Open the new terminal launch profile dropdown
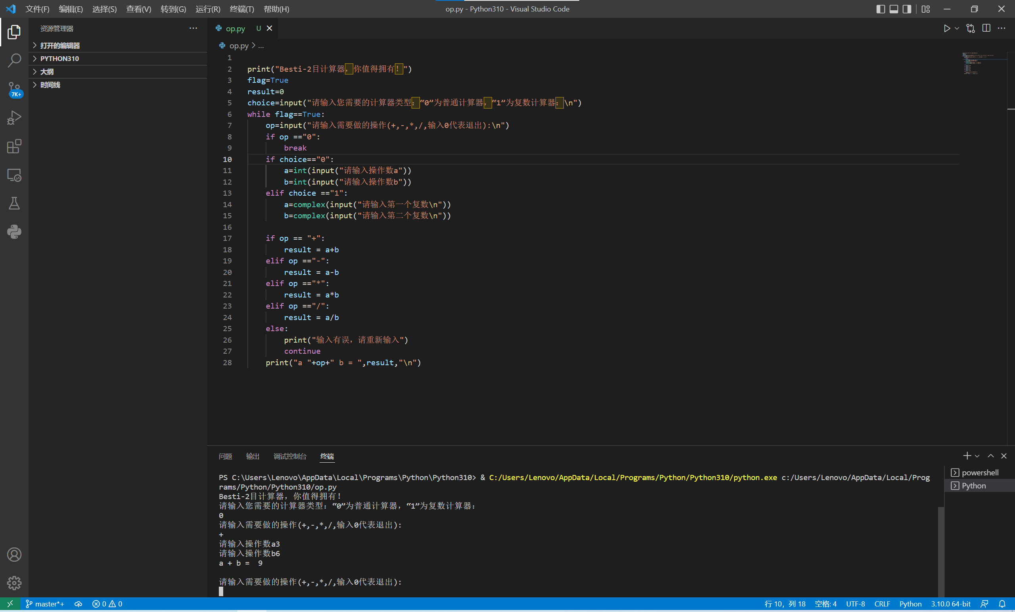The width and height of the screenshot is (1015, 612). tap(977, 456)
